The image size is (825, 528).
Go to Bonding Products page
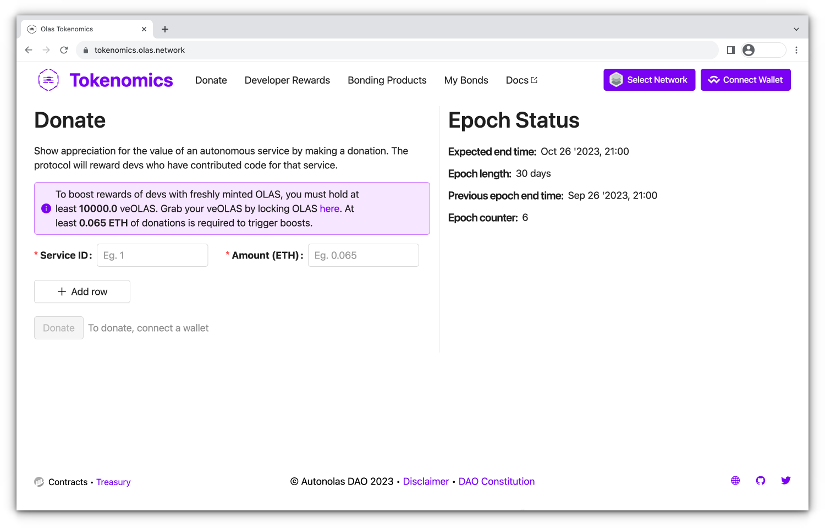pos(387,80)
